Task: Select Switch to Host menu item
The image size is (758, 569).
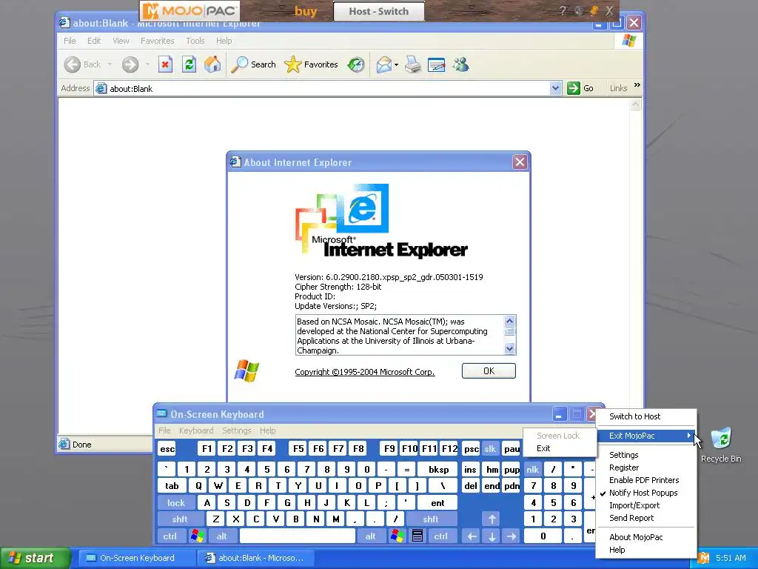Action: pos(645,416)
